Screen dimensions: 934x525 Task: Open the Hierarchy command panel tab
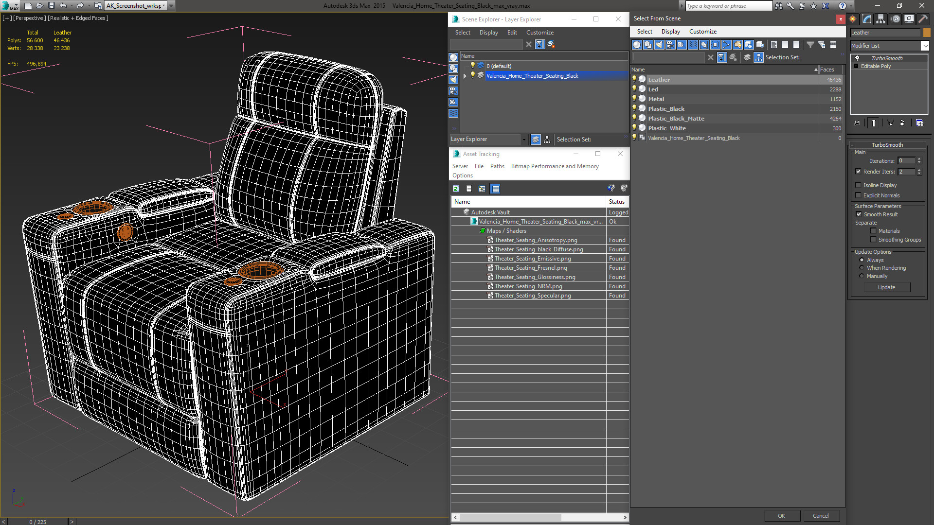pyautogui.click(x=881, y=19)
